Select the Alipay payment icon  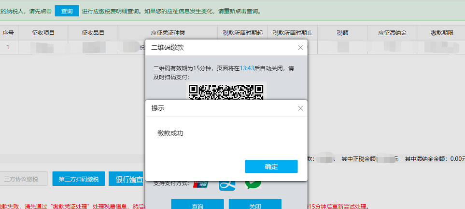click(x=227, y=185)
